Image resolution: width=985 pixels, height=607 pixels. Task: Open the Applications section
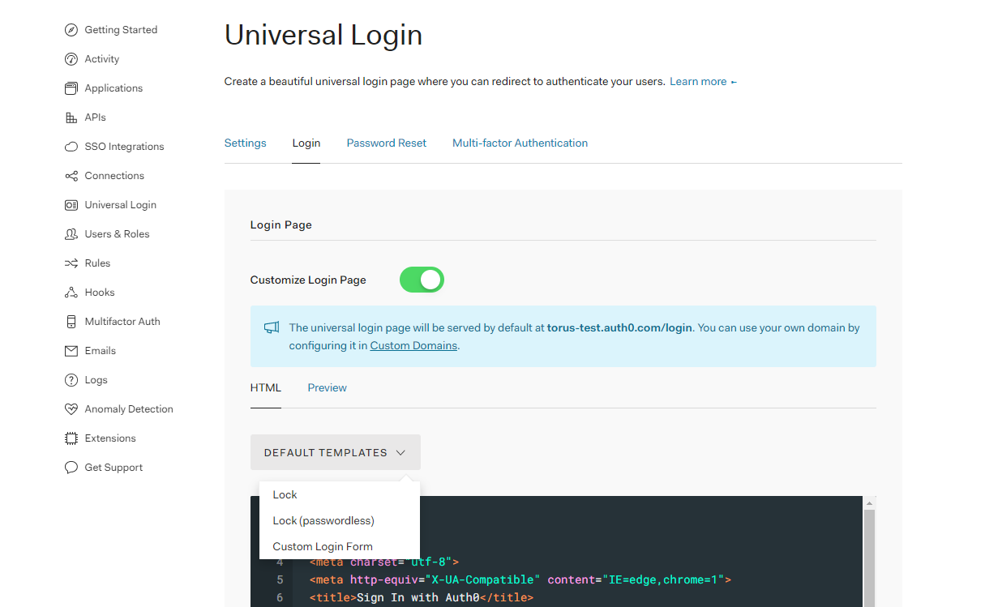pos(114,88)
